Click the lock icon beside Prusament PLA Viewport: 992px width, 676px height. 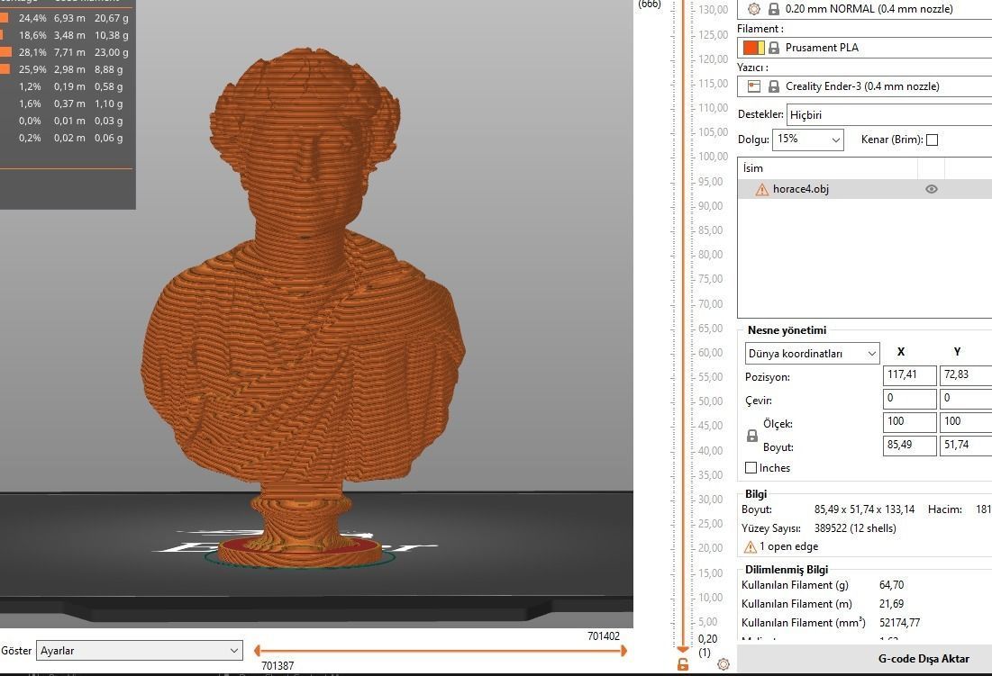coord(774,48)
